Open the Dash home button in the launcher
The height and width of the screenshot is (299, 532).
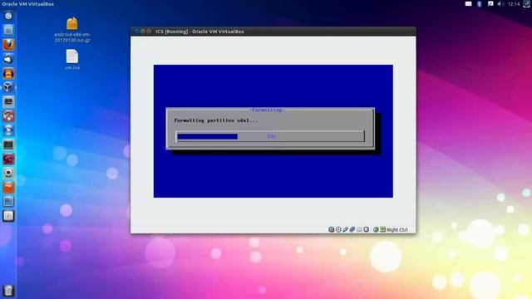pos(8,16)
